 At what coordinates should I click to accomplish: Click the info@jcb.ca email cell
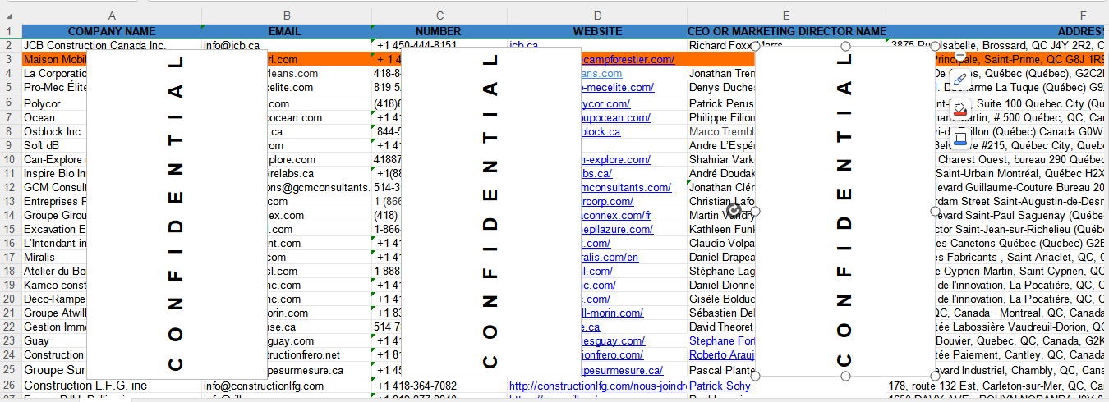[x=287, y=46]
